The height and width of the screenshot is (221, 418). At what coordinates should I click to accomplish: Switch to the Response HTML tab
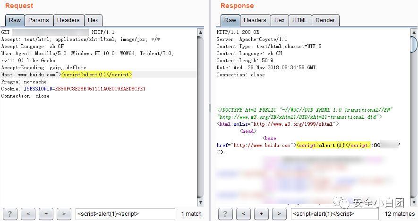click(x=299, y=20)
